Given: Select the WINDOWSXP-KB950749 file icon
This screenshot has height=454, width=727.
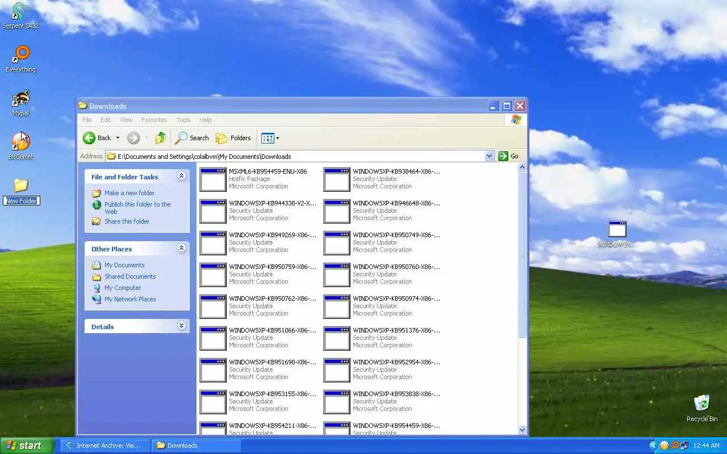Looking at the screenshot, I should point(337,243).
